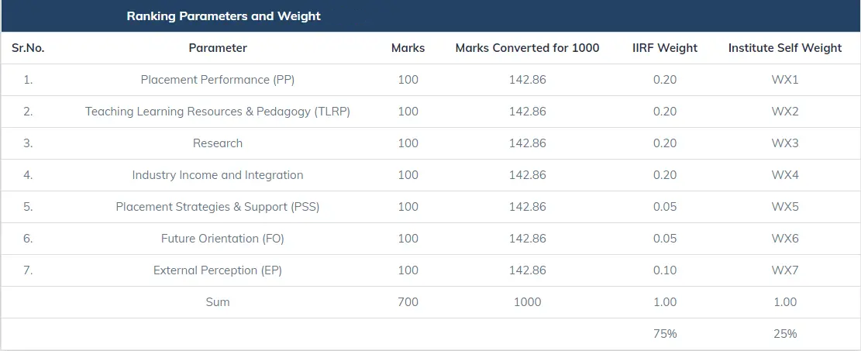Click the WX7 self weight cell
861x351 pixels.
pos(784,270)
